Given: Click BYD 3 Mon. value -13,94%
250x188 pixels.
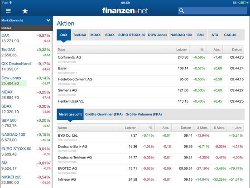Looking at the screenshot, I should pos(202,136).
